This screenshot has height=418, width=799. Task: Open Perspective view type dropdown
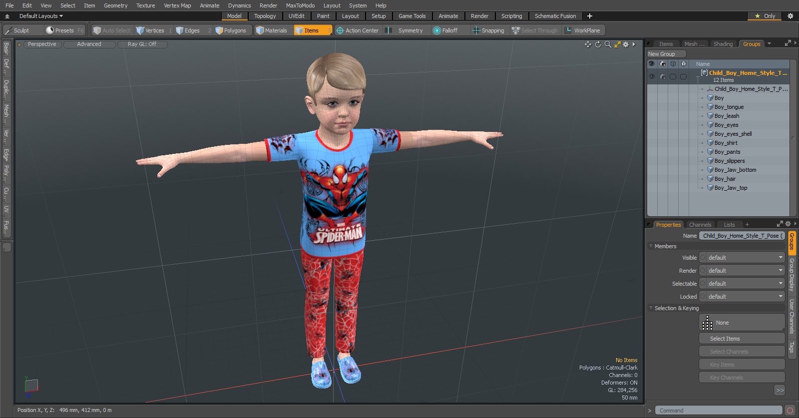(42, 44)
